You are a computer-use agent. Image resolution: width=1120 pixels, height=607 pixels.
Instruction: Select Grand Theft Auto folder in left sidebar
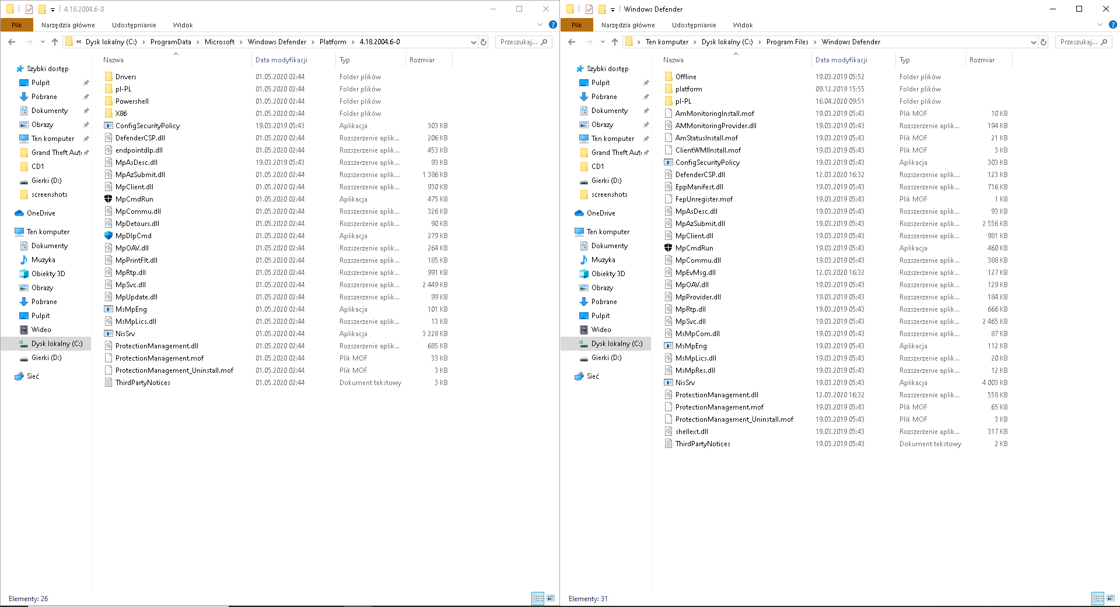56,153
